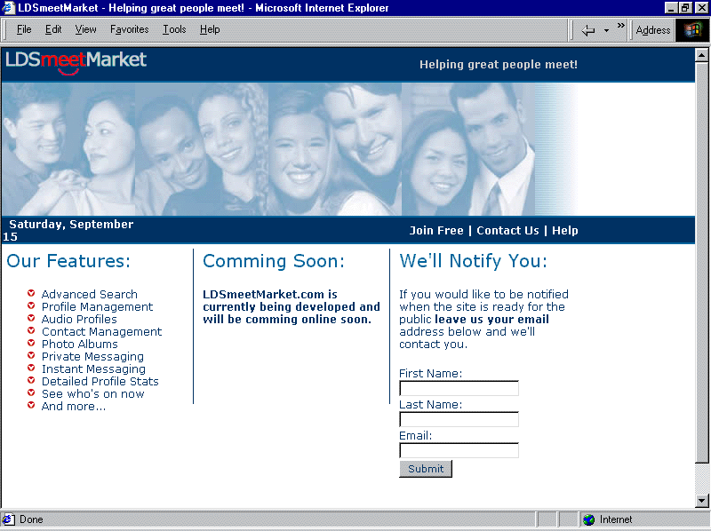Click the First Name label
The image size is (711, 531).
tap(431, 373)
